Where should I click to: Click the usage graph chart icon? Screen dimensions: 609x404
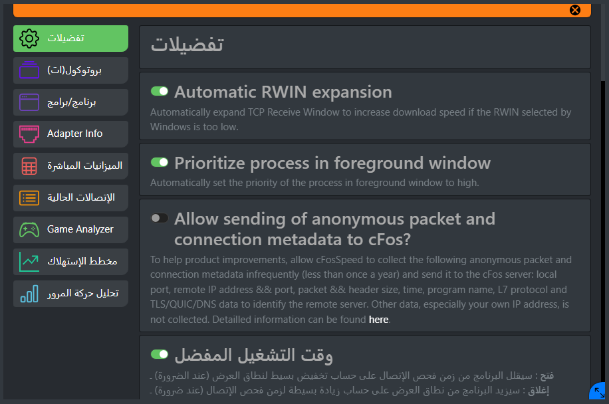pos(29,262)
